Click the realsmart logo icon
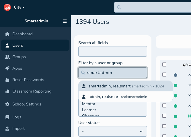This screenshot has height=137, width=191. 7,7
